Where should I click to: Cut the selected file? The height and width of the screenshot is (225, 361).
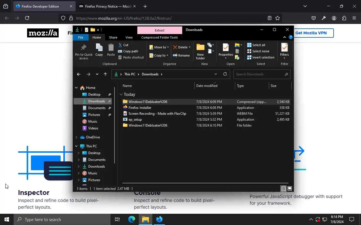coord(123,45)
